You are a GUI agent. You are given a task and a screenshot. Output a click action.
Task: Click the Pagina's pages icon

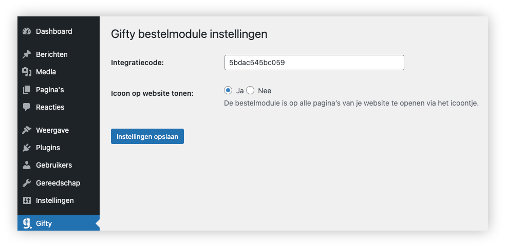coord(27,90)
